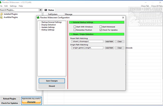Screen dimensions: 163x106
Task: Select the Installed Plugins label
Action: tap(11, 14)
